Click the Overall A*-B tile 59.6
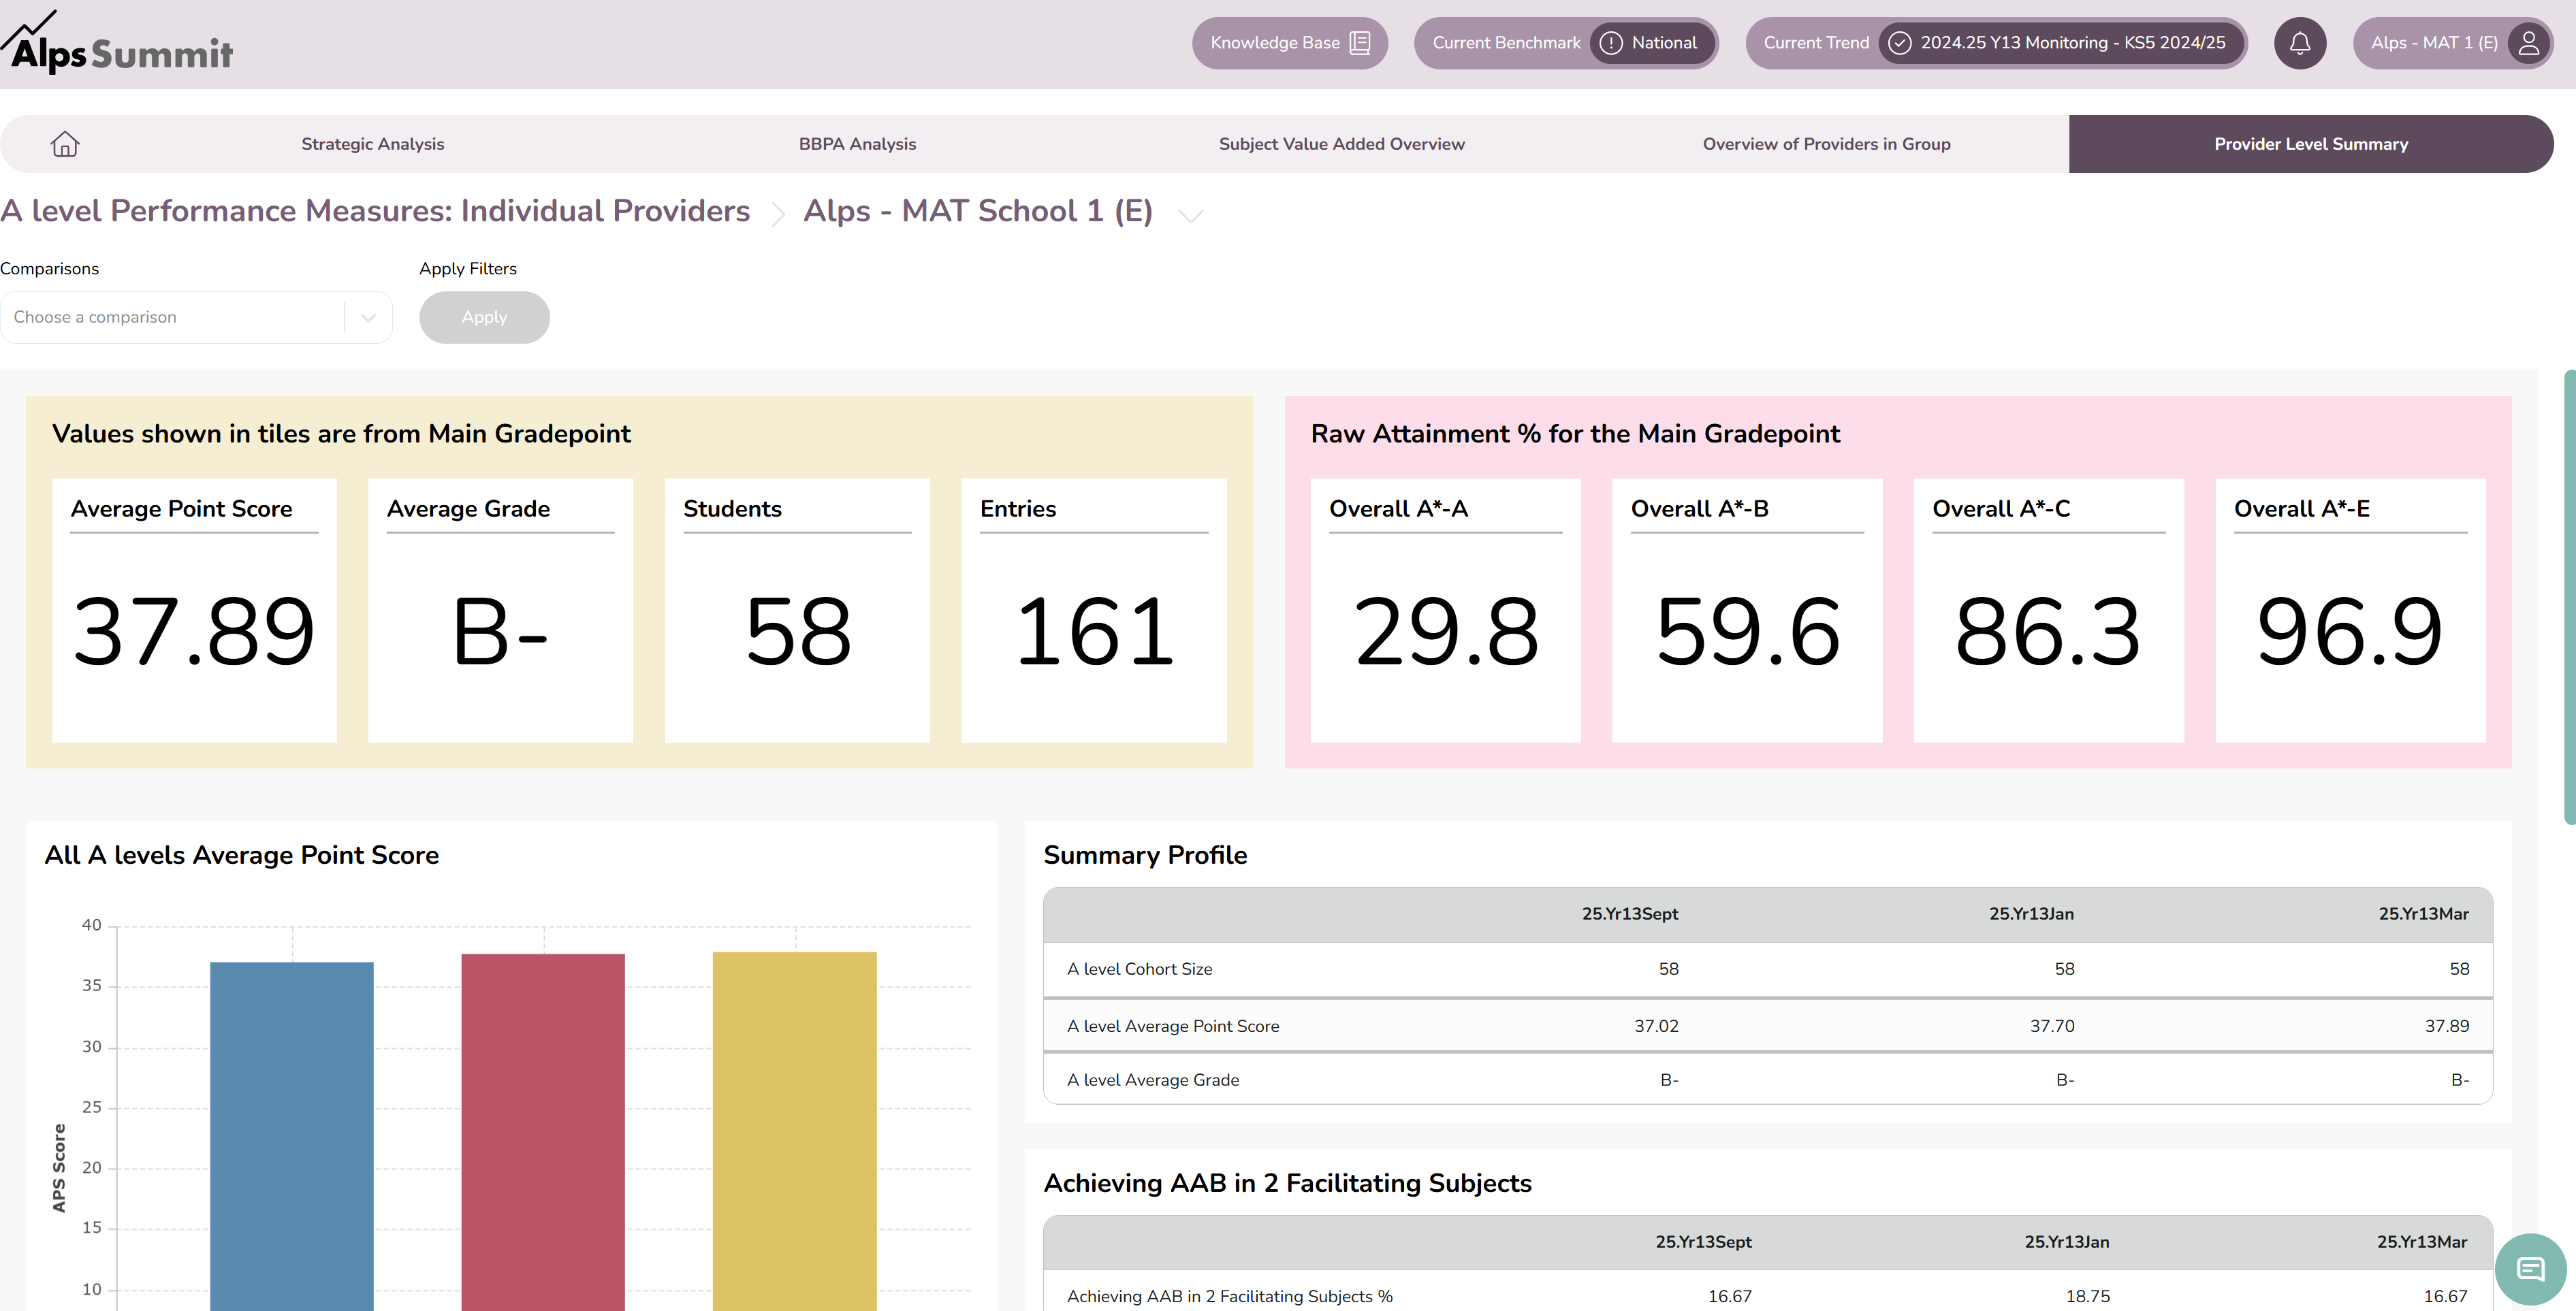Image resolution: width=2576 pixels, height=1311 pixels. 1747,610
